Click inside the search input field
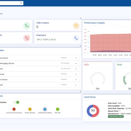Screen dimensions: 131x131 click(x=10, y=3)
